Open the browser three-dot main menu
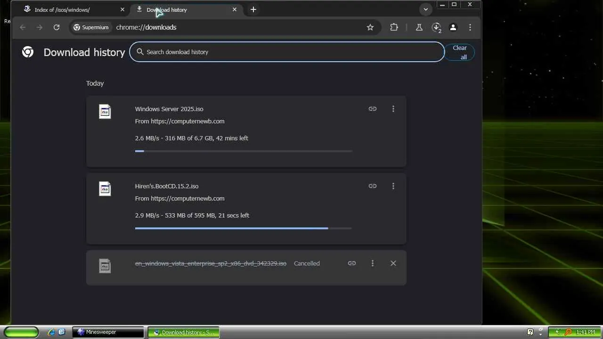 (x=470, y=27)
